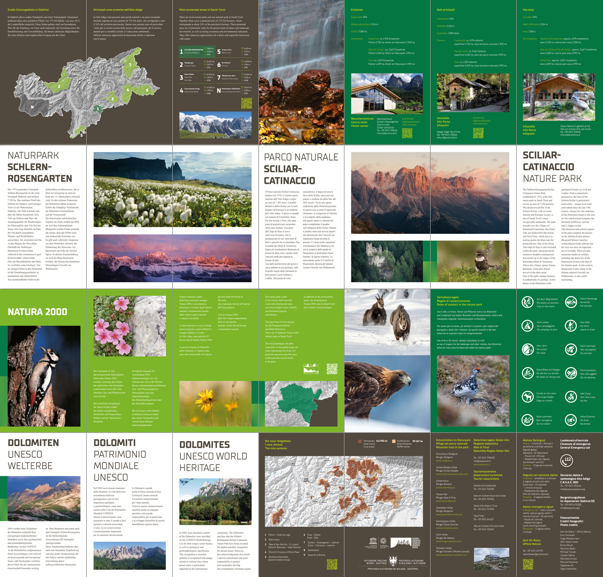Click the QR code below Ufficio Natura contact
The image size is (603, 577).
(528, 564)
